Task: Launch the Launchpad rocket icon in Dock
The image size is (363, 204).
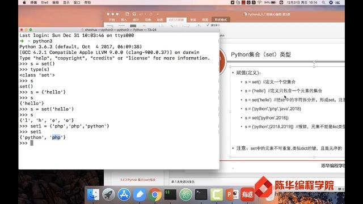Action: 108,194
